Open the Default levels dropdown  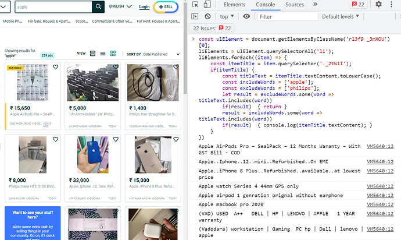[x=341, y=16]
